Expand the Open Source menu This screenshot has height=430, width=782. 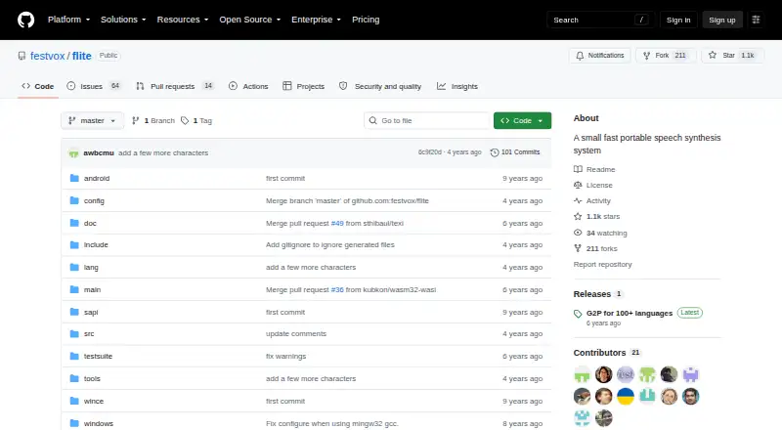(250, 20)
